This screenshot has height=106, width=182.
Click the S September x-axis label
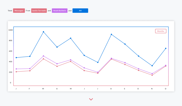click(124, 89)
